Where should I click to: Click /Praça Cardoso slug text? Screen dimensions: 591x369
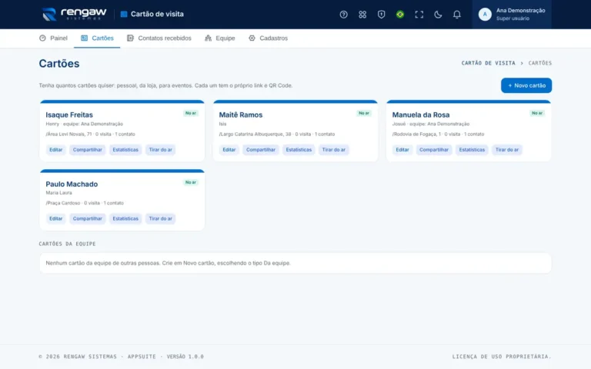pyautogui.click(x=63, y=203)
